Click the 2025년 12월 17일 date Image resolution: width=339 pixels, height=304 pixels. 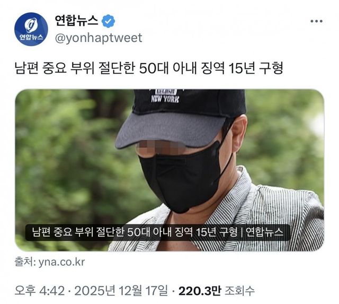(121, 291)
